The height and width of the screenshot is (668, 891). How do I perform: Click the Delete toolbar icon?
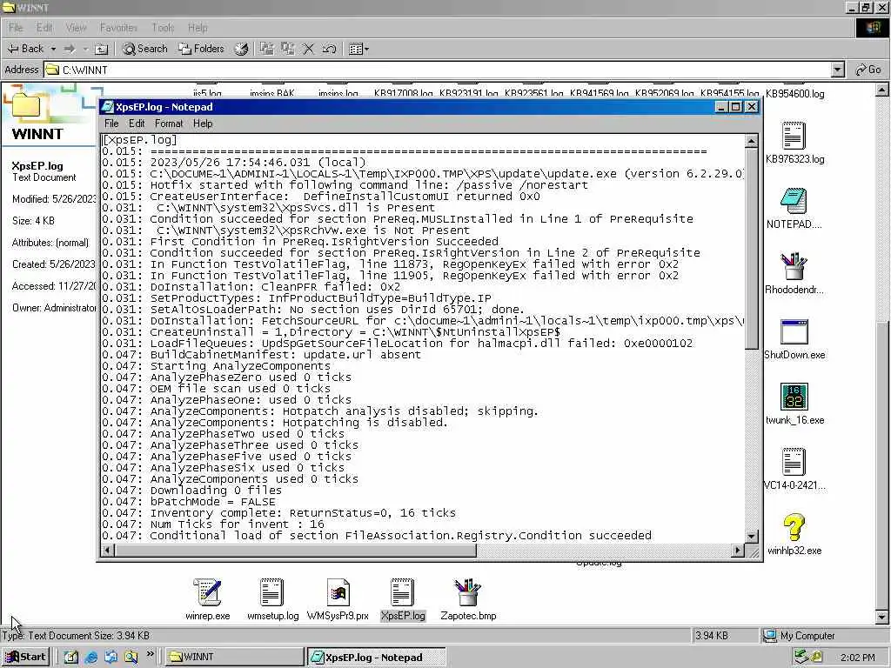[308, 49]
